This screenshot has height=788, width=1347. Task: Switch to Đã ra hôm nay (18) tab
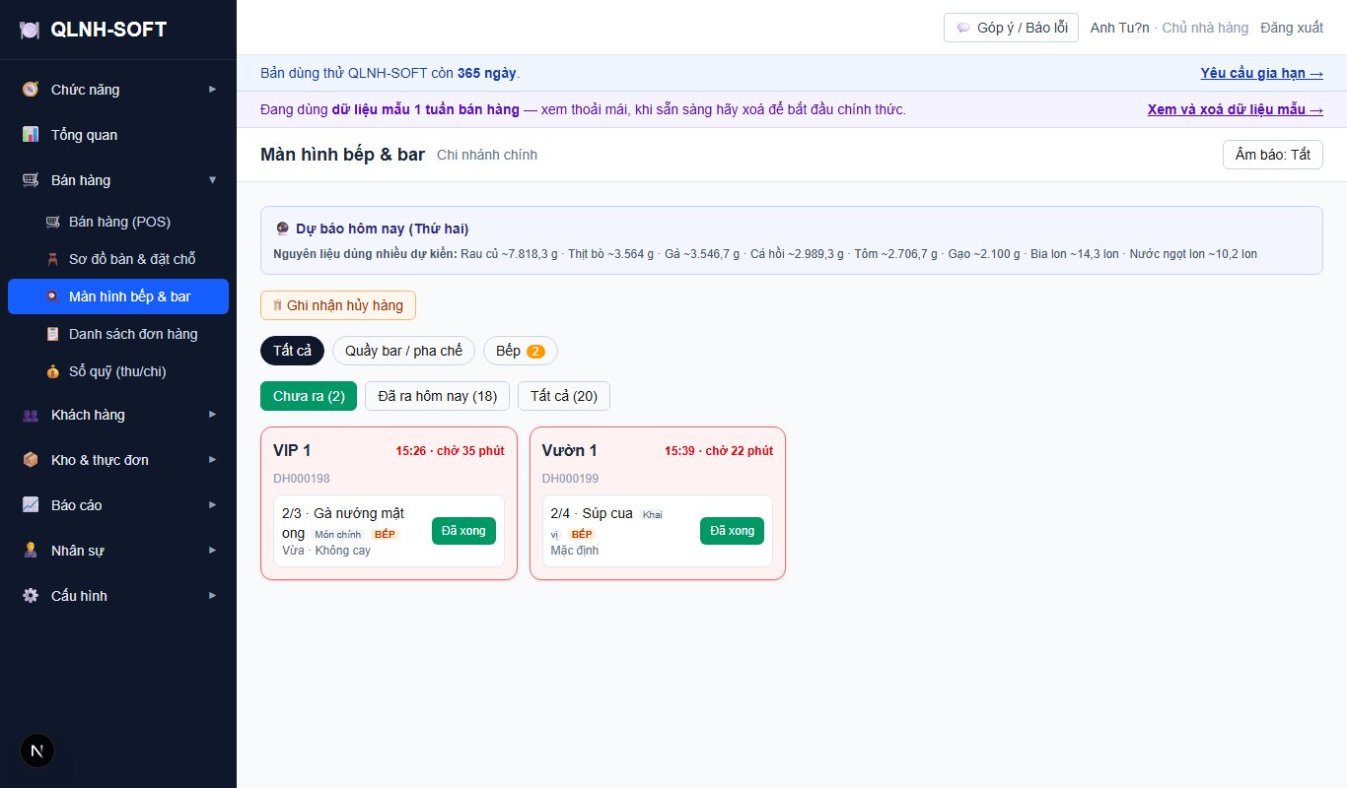click(437, 396)
